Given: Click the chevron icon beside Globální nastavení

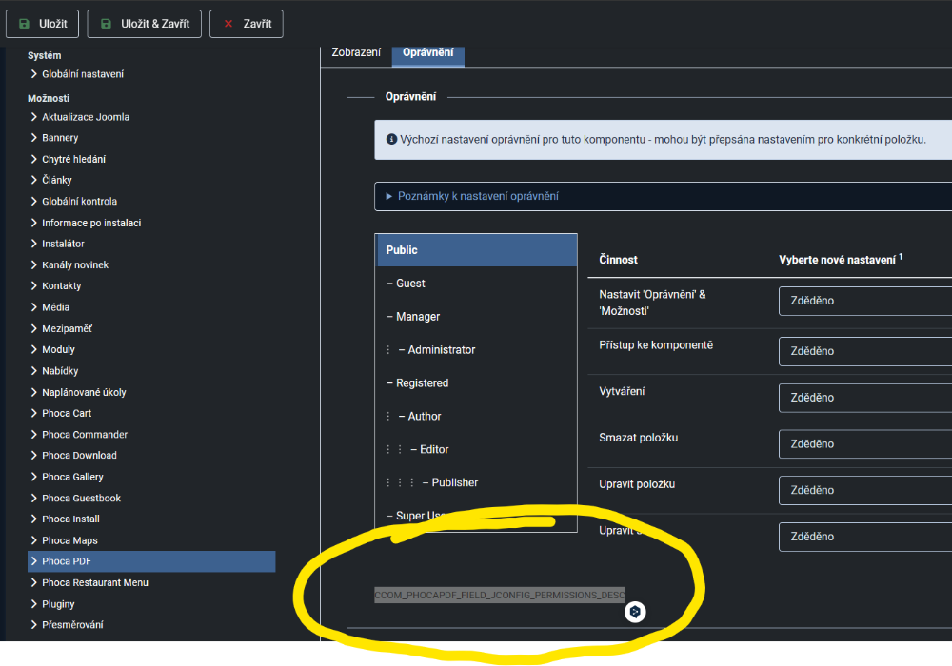Looking at the screenshot, I should [34, 74].
